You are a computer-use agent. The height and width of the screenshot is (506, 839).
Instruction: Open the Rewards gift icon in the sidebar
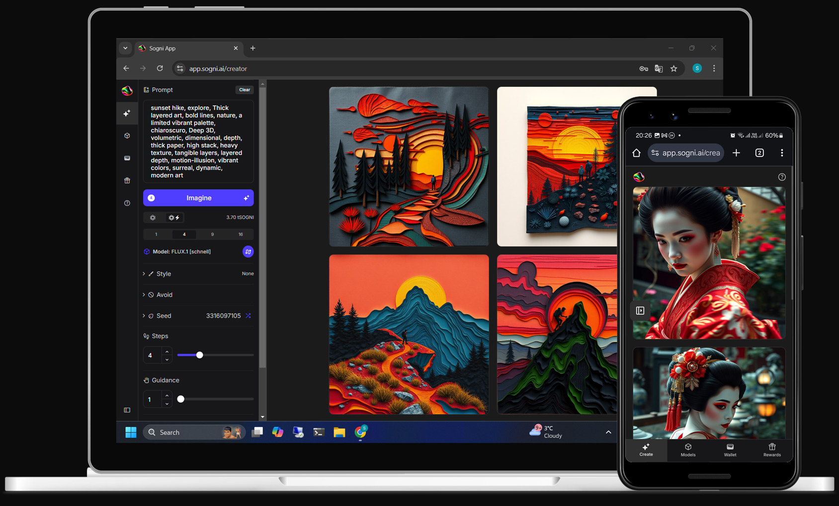127,180
